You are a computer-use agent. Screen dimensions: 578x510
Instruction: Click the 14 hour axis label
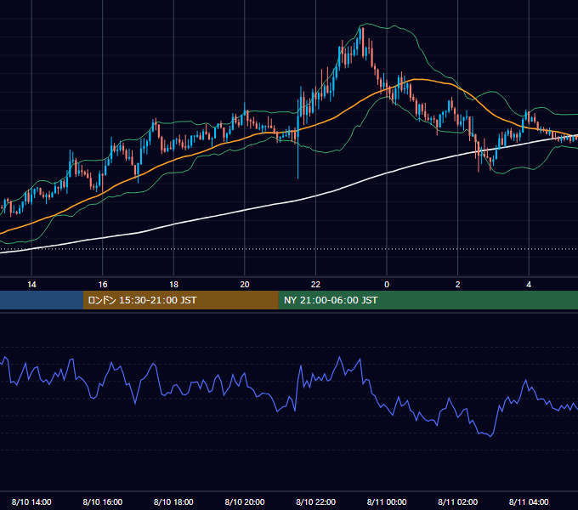31,285
